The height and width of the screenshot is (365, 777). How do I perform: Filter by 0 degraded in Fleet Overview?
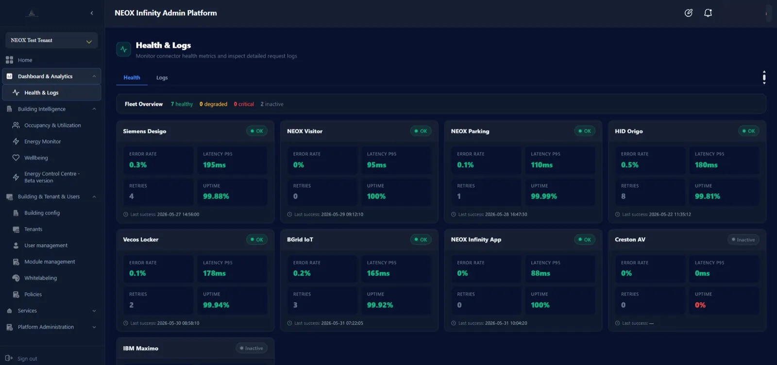(213, 104)
